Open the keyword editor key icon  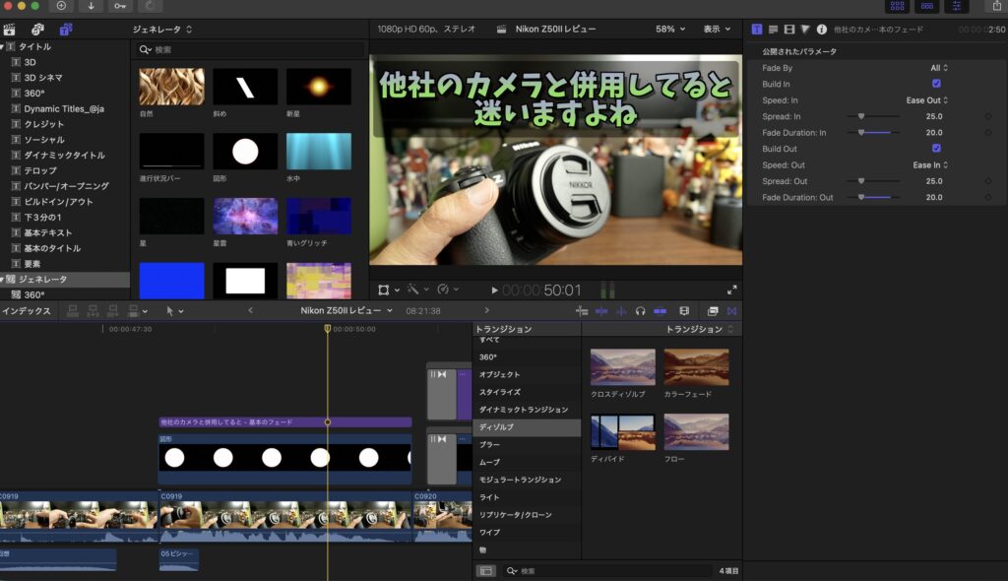coord(120,7)
